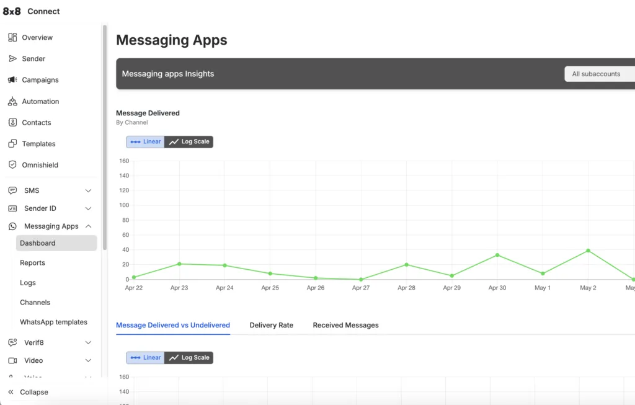
Task: Click the Apr 25 data point
Action: pyautogui.click(x=270, y=274)
